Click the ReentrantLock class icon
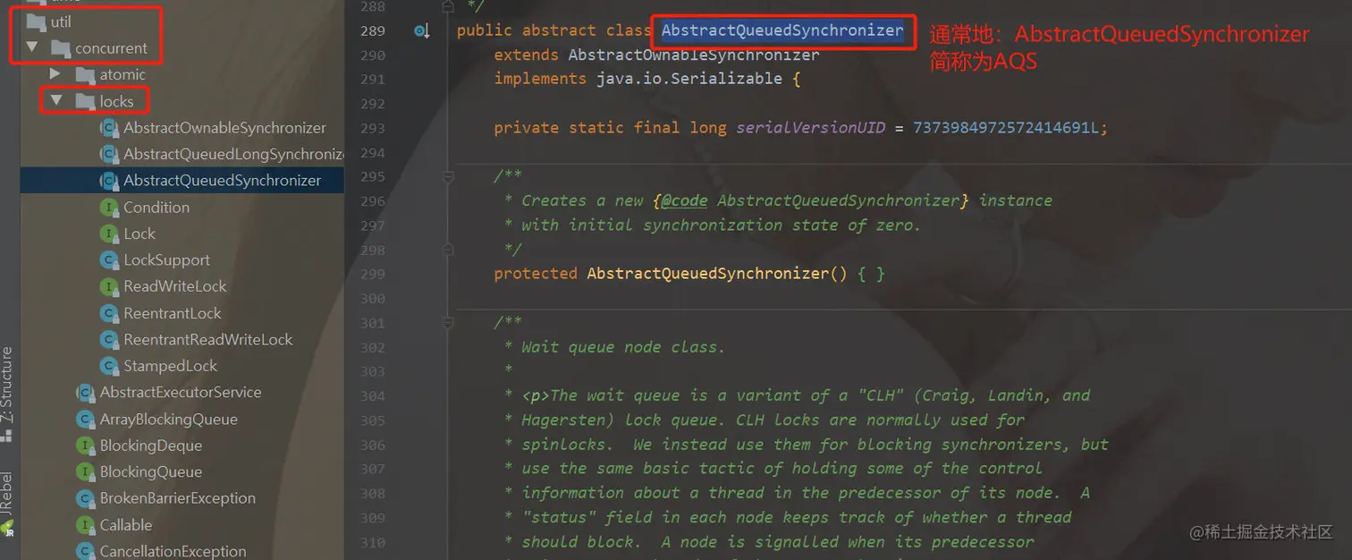 (109, 313)
